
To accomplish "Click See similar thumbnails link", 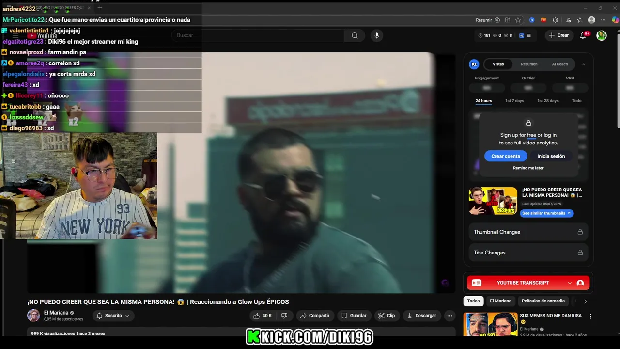I will (546, 213).
